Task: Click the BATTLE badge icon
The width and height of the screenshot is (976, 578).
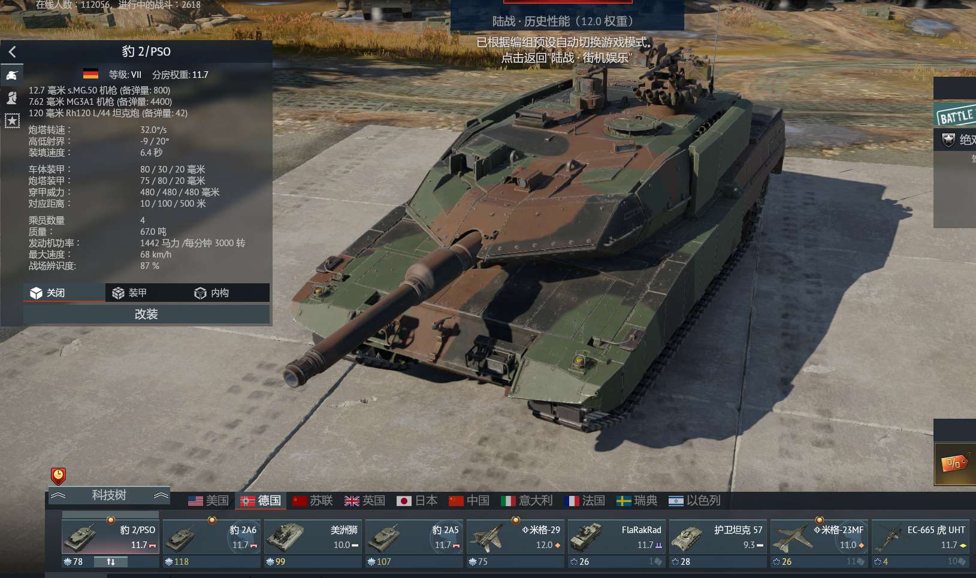Action: [956, 115]
